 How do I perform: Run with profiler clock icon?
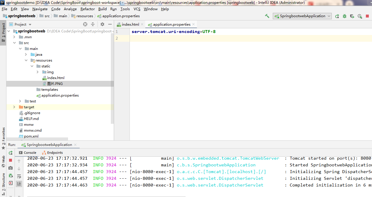[x=360, y=16]
